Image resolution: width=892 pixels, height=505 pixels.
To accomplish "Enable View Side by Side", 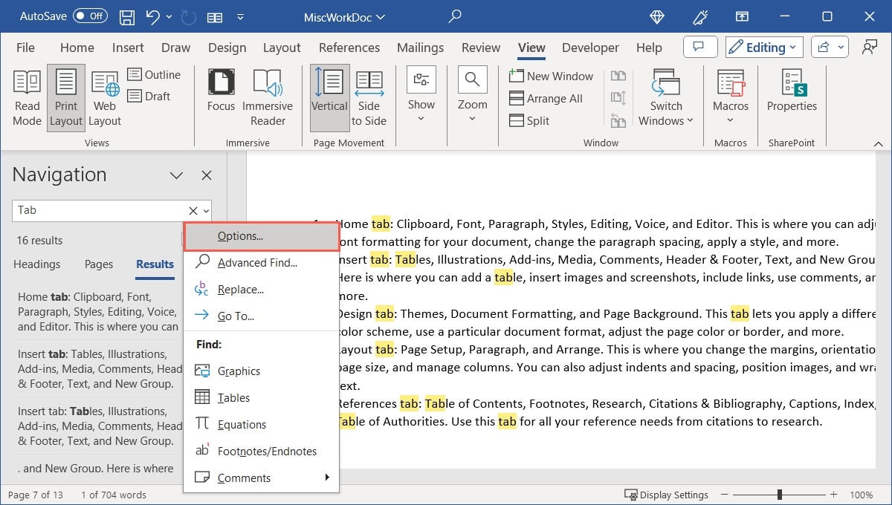I will click(x=617, y=75).
